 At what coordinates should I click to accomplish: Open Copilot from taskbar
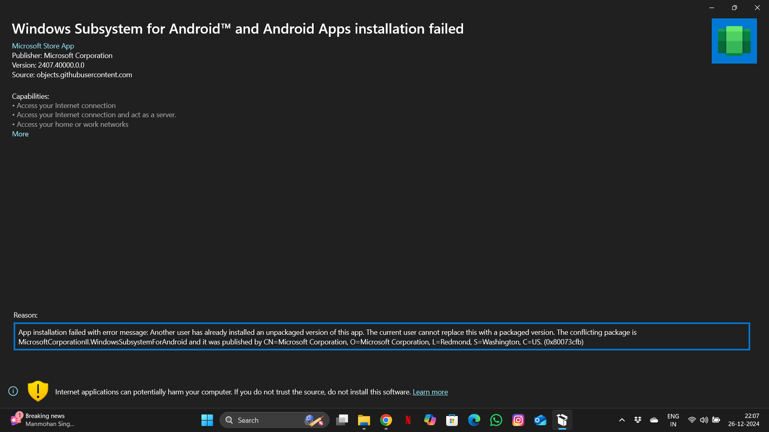tap(430, 420)
